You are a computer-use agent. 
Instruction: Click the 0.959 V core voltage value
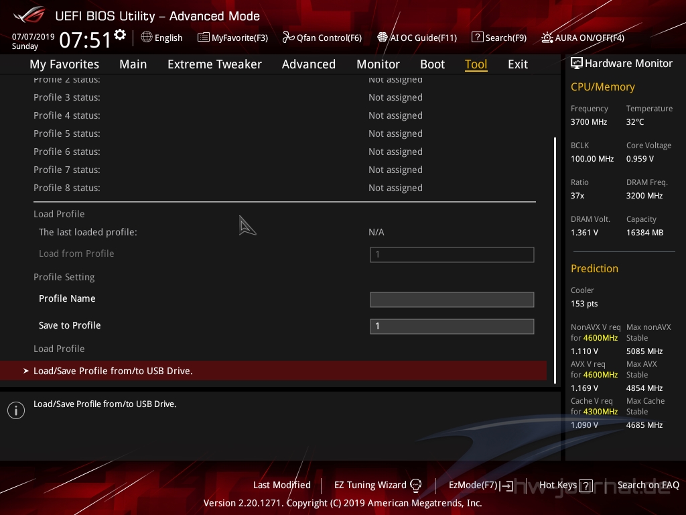pos(640,158)
